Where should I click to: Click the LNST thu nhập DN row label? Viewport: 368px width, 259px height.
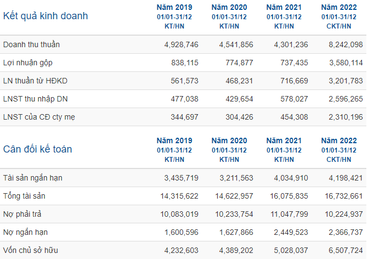click(36, 99)
